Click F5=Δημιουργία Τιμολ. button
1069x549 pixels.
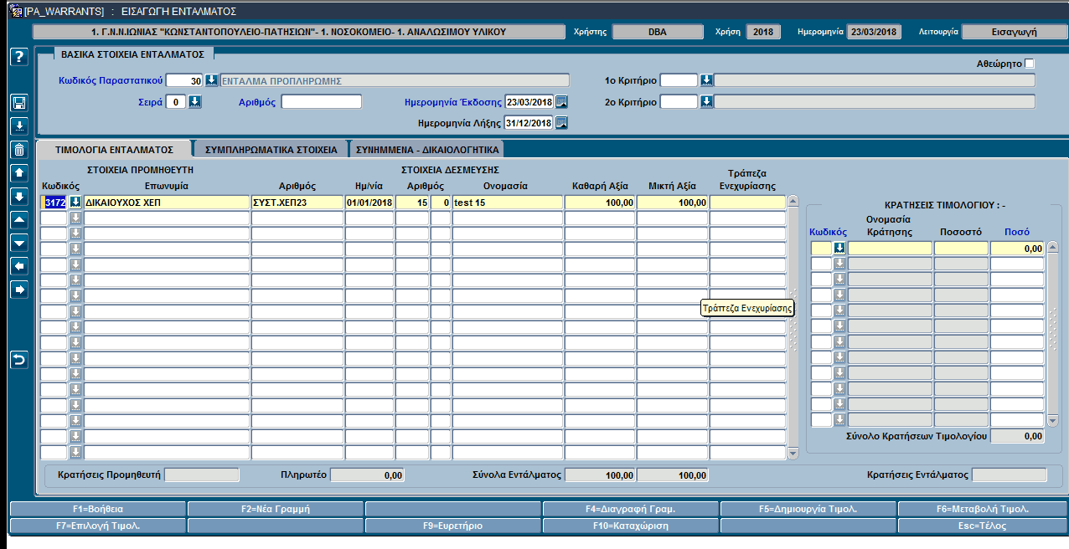(808, 510)
